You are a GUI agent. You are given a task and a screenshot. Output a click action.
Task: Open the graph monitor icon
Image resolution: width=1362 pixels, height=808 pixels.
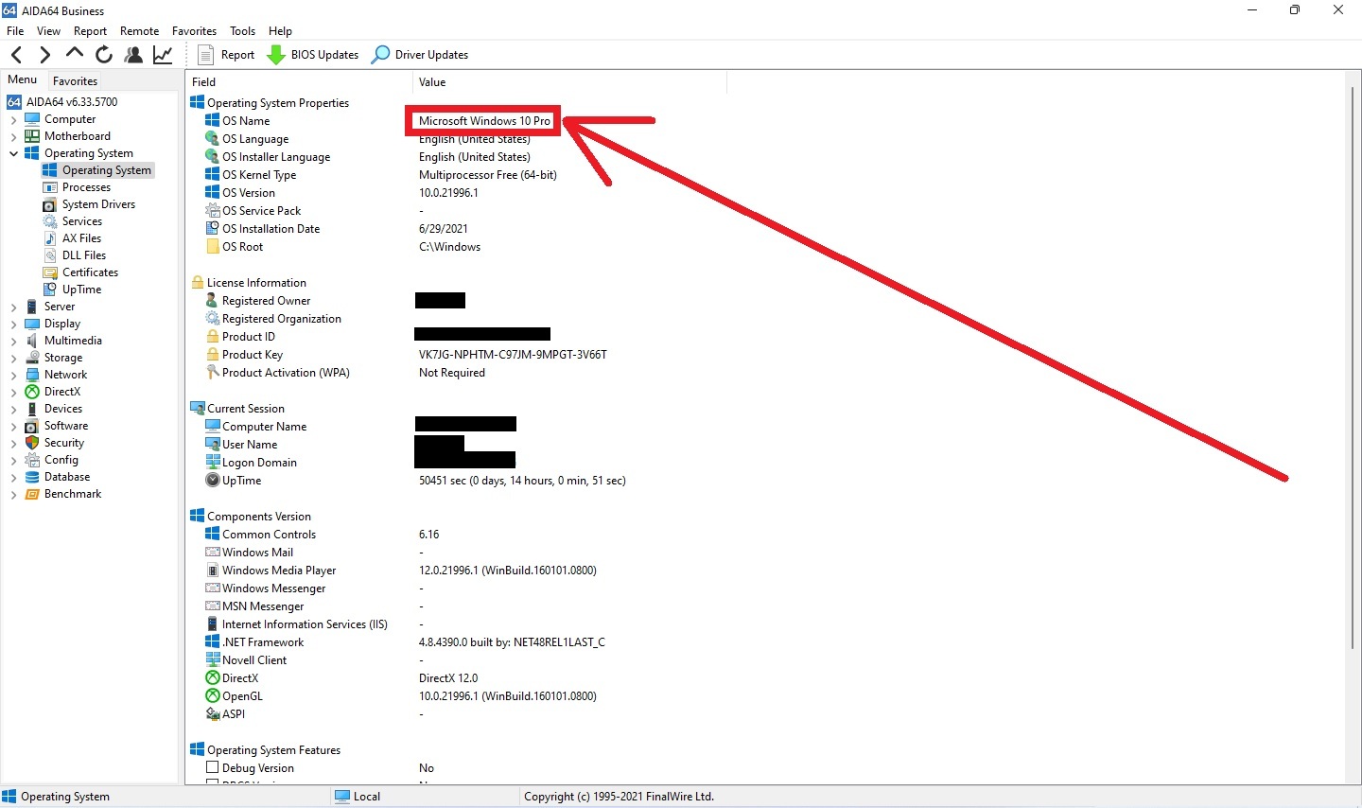point(163,55)
